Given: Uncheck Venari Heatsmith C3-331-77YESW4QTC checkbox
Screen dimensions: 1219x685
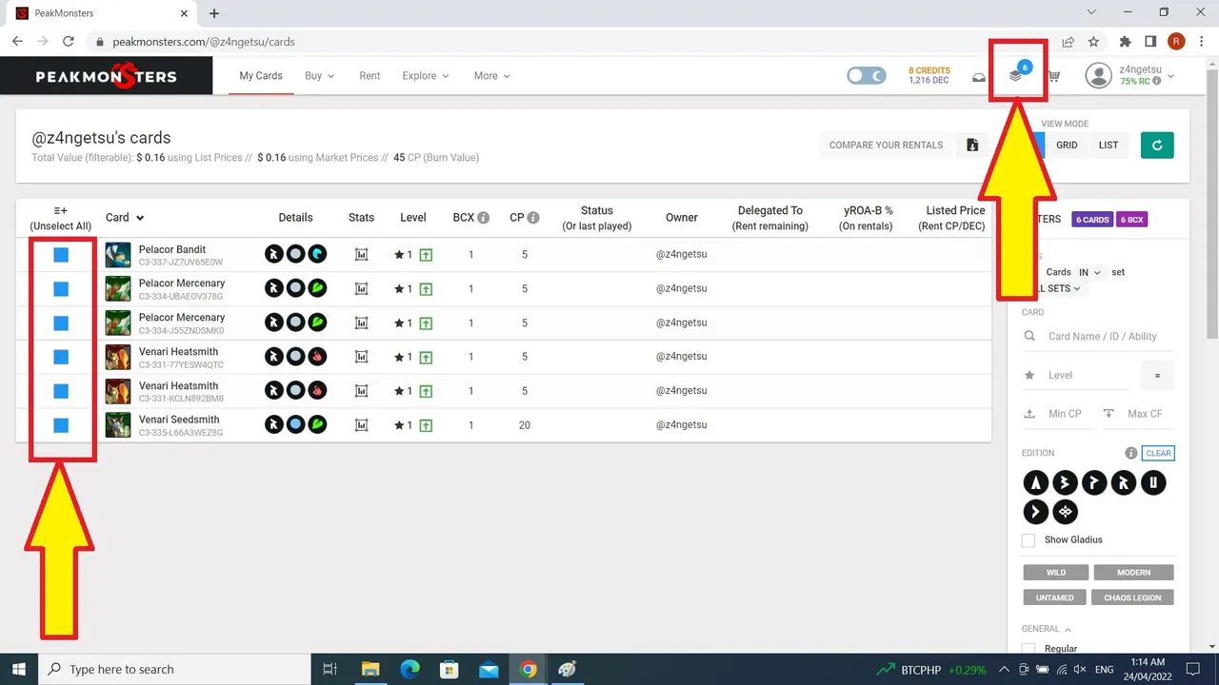Looking at the screenshot, I should pos(61,357).
